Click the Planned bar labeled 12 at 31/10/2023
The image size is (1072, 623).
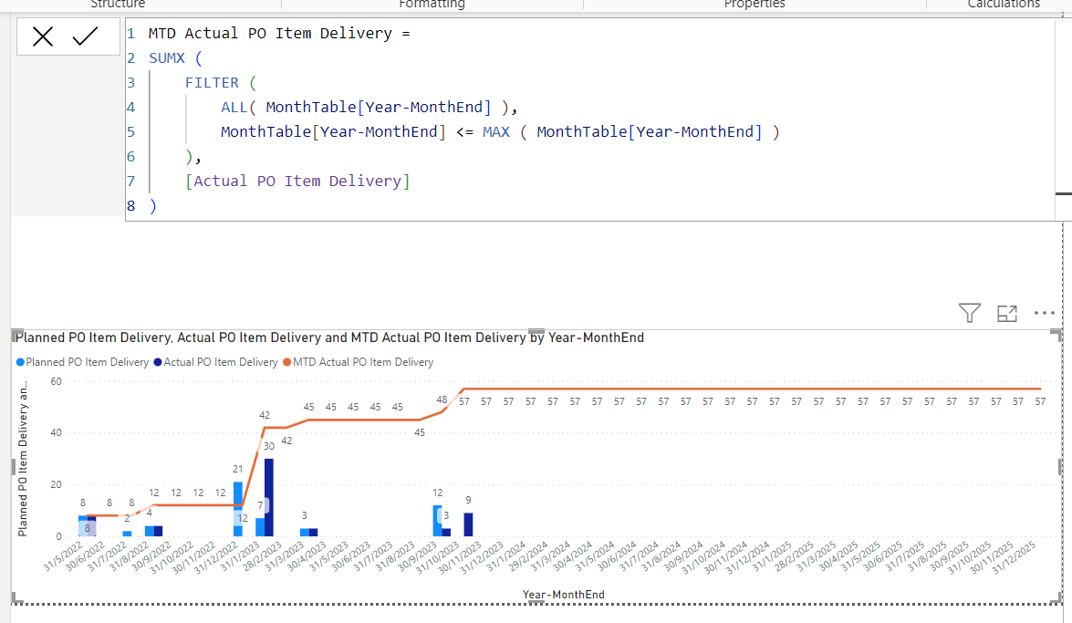(438, 521)
